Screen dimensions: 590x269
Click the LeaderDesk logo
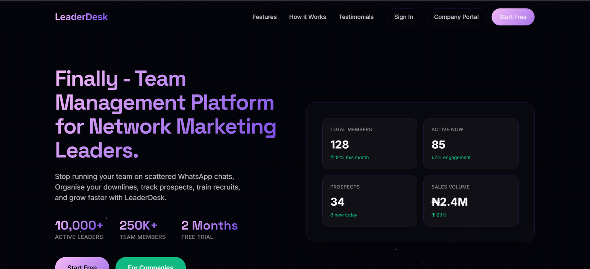pos(81,17)
